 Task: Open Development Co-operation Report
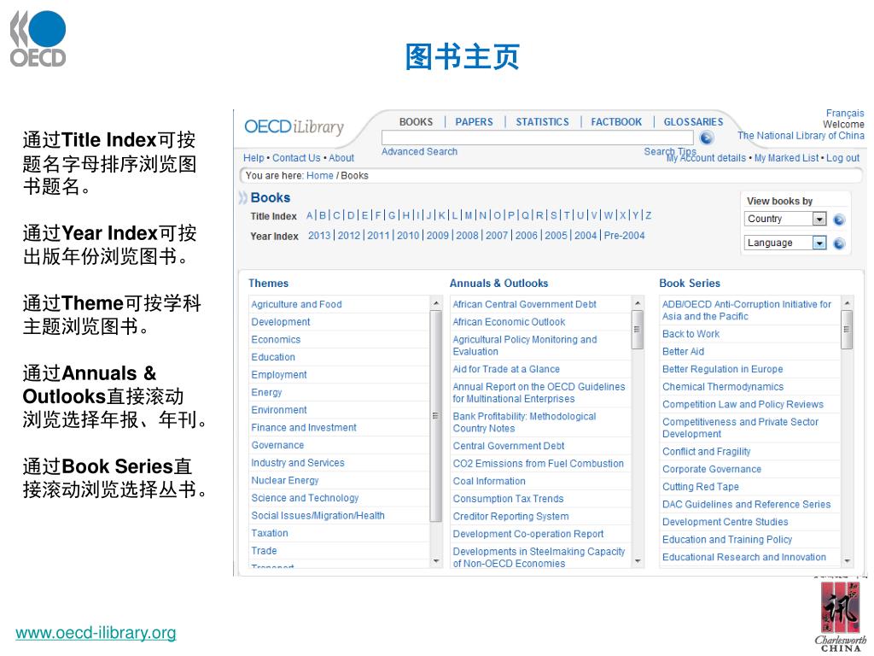528,534
